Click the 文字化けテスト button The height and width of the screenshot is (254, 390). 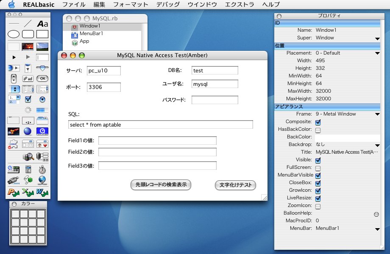[235, 185]
